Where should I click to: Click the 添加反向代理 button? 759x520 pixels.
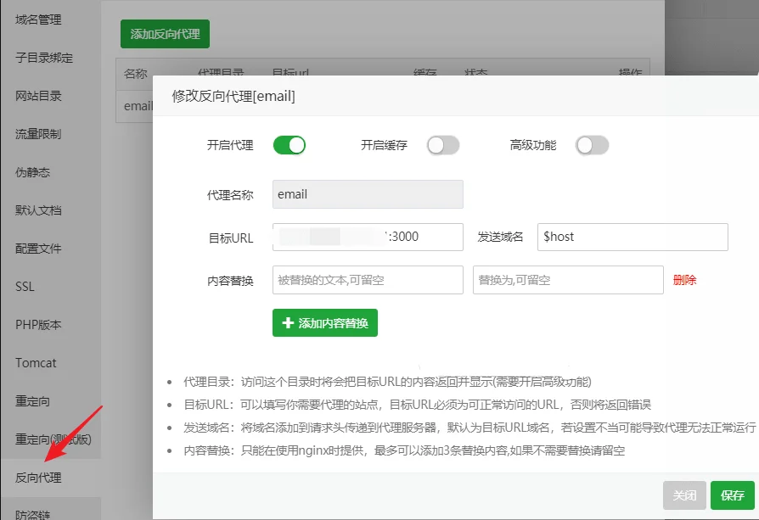[165, 34]
